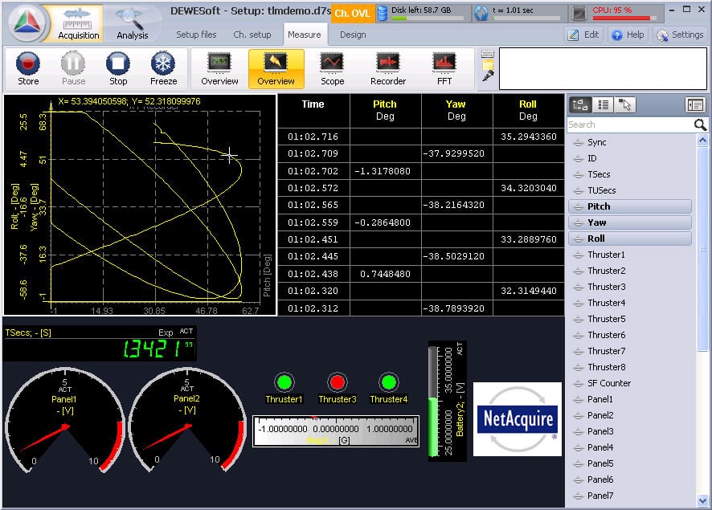The height and width of the screenshot is (510, 712).
Task: Toggle the properties panel icon
Action: point(695,105)
